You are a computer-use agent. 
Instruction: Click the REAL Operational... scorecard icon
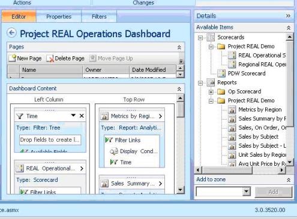(20, 168)
